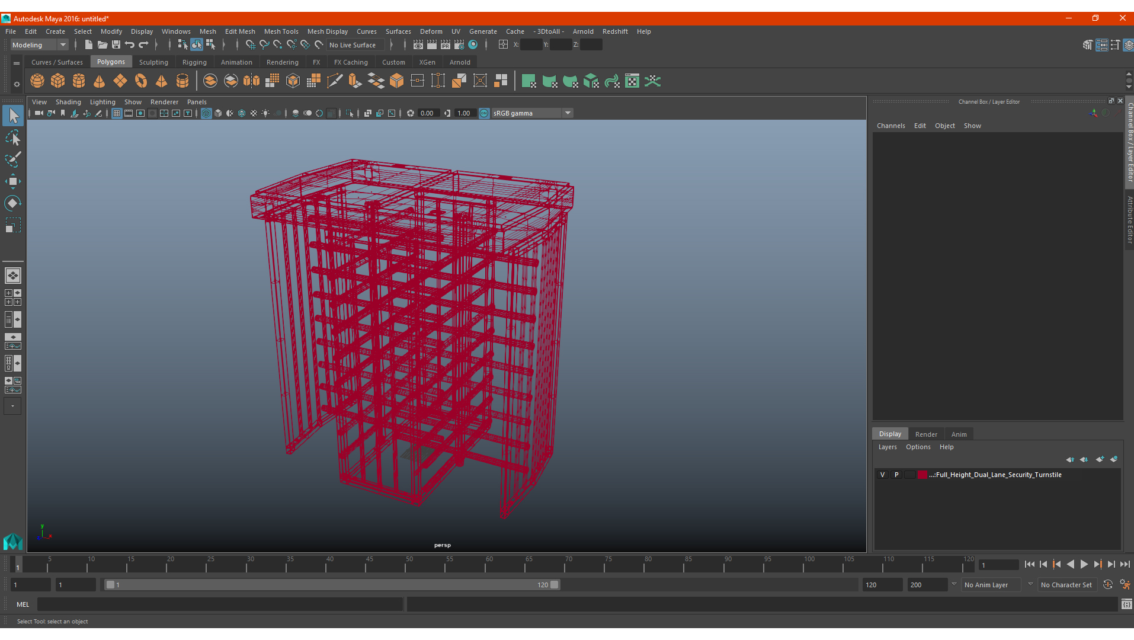The image size is (1134, 640).
Task: Create a polygon cone from shelf
Action: click(100, 81)
